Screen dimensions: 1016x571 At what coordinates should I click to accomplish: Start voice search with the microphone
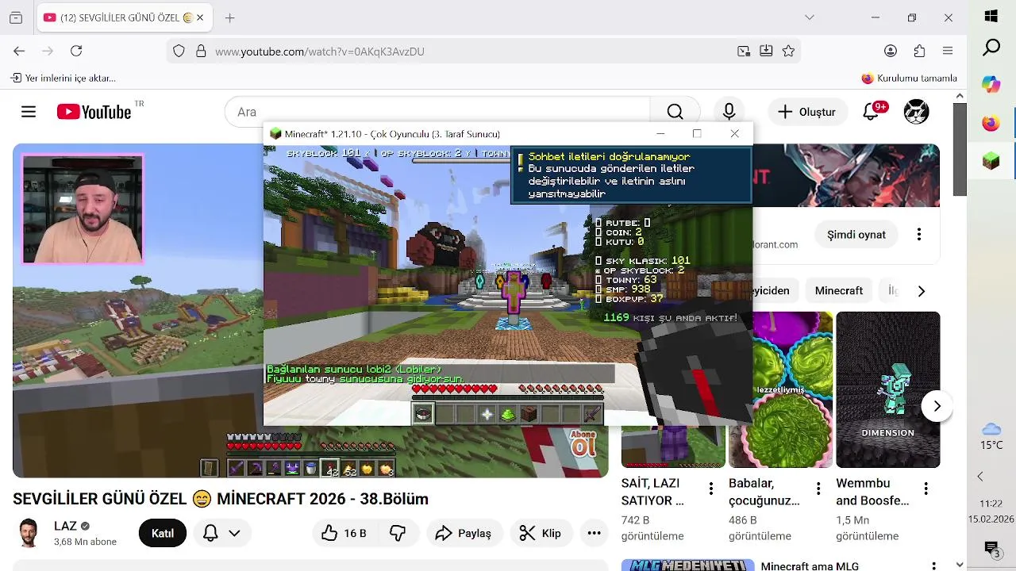pyautogui.click(x=729, y=112)
